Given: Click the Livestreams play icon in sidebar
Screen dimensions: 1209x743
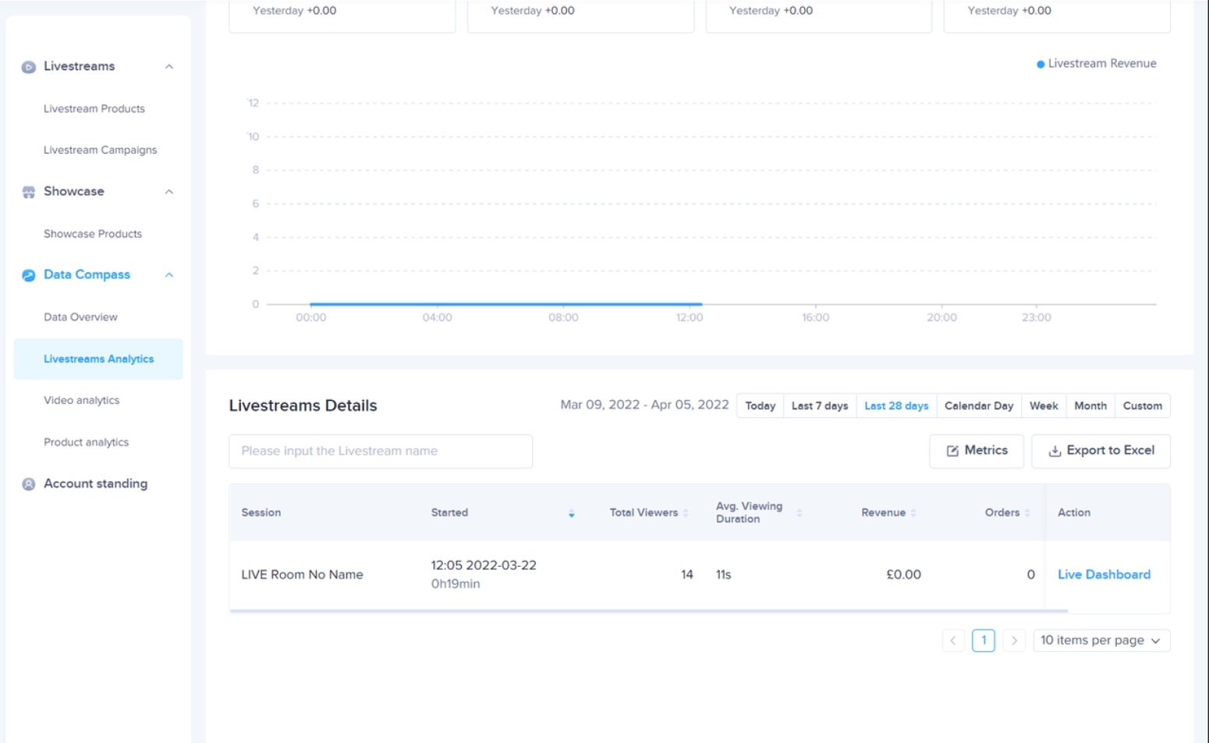Looking at the screenshot, I should [x=29, y=67].
